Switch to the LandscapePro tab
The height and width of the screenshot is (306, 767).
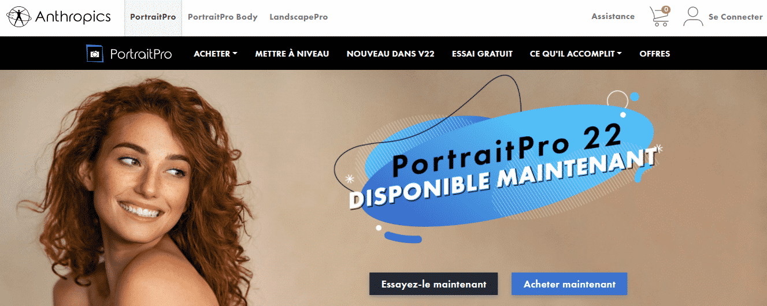tap(298, 17)
